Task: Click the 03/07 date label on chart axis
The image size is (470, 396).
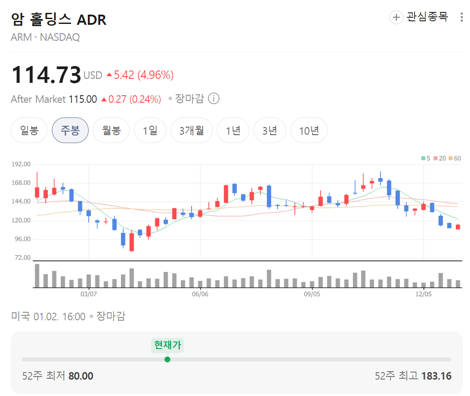Action: [89, 294]
